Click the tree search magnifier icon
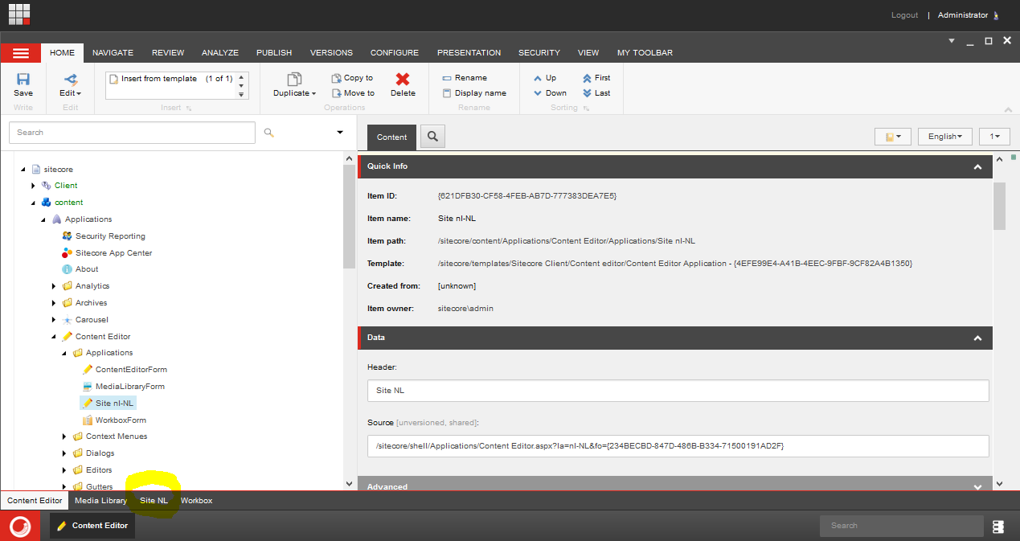1020x541 pixels. coord(268,133)
